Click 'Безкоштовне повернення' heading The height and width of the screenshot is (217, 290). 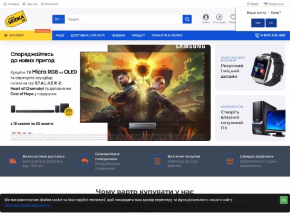coord(108,156)
